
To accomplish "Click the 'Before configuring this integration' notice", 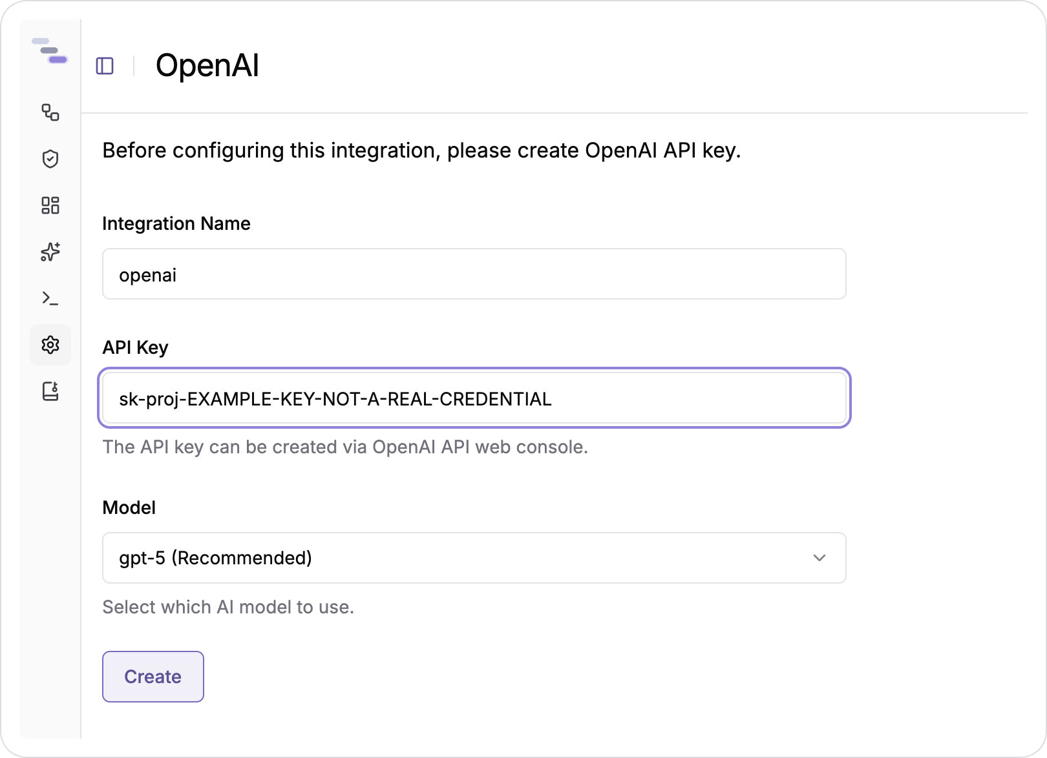I will [x=421, y=150].
